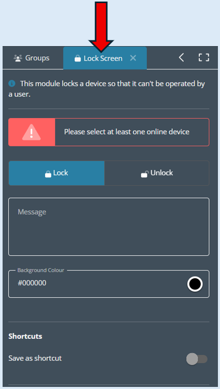220x389 pixels.
Task: Choose the Unlock mode option
Action: click(x=157, y=173)
